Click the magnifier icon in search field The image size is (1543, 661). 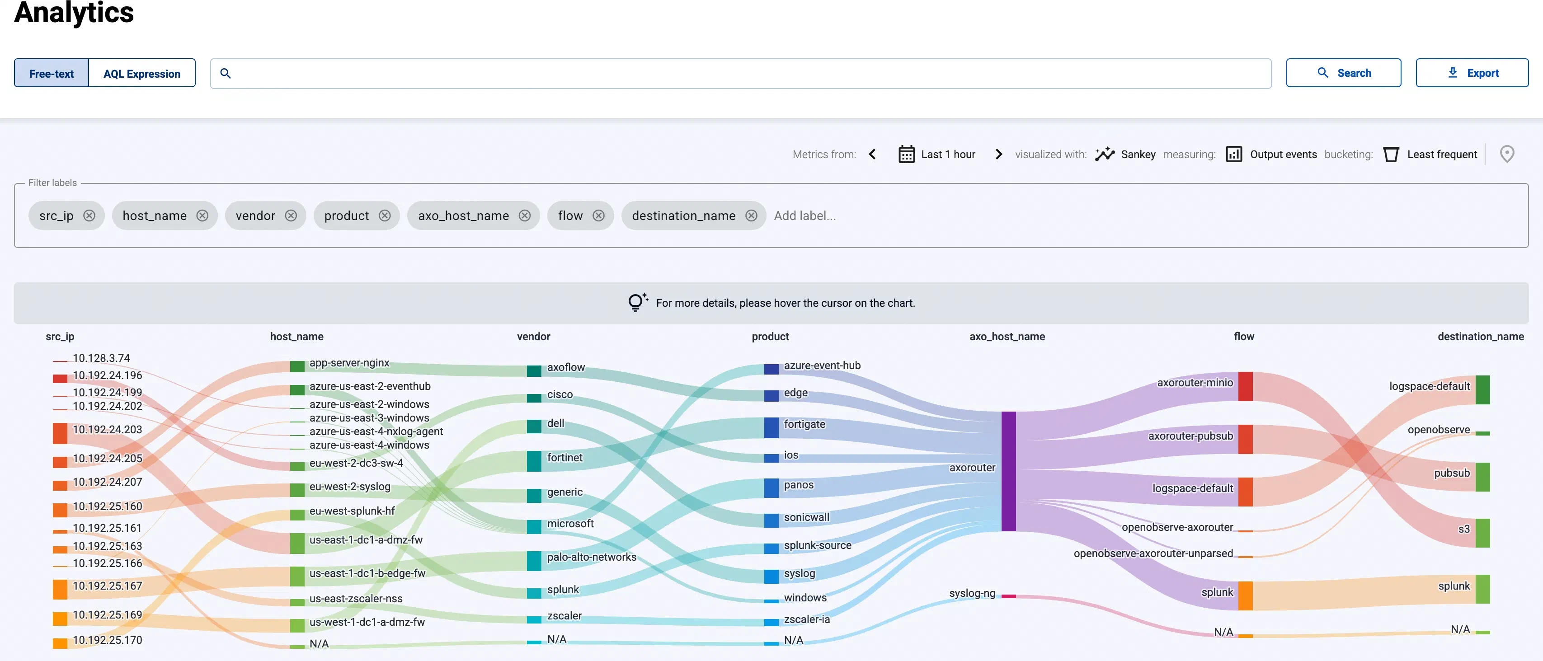pyautogui.click(x=225, y=73)
